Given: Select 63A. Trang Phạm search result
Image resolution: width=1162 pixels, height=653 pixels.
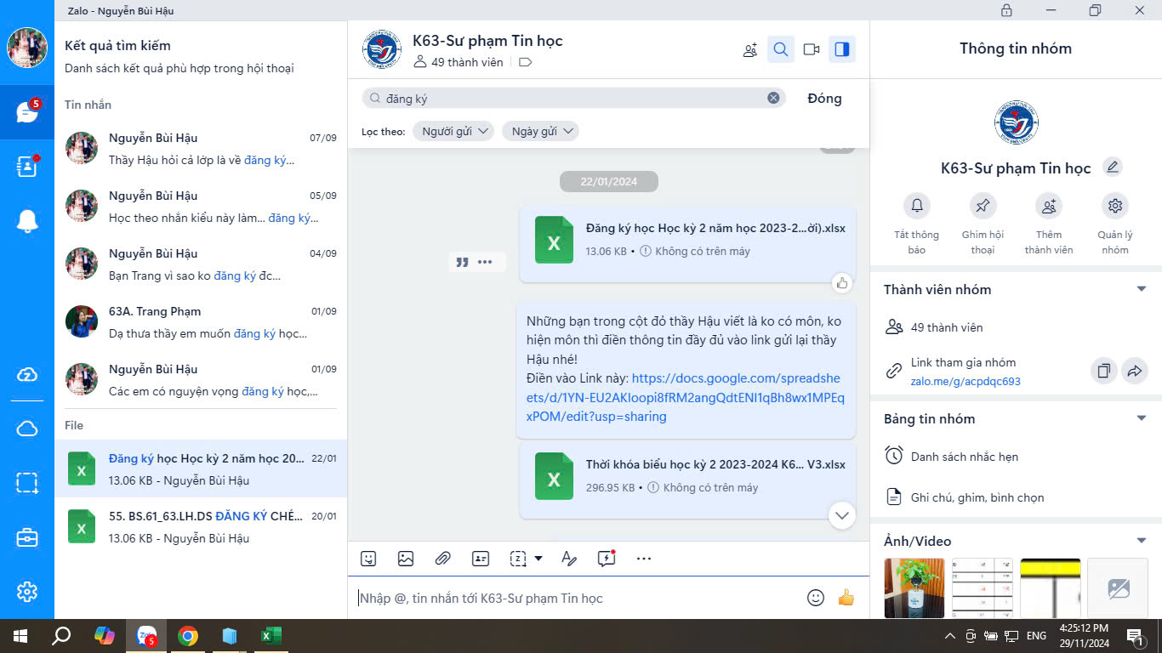Looking at the screenshot, I should pos(201,322).
